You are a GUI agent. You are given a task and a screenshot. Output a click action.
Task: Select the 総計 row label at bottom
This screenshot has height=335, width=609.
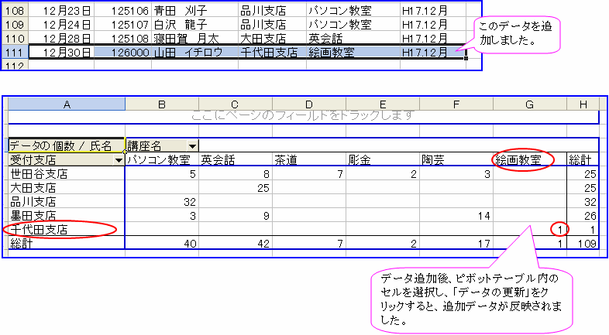coord(67,244)
